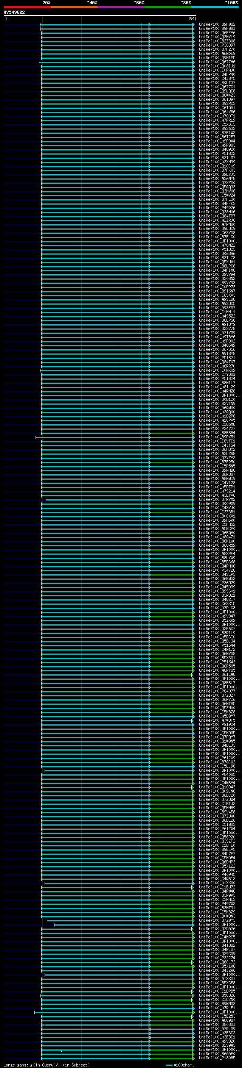
Task: Select hit label UniRef100_Q8W4Z3
Action: (217, 95)
